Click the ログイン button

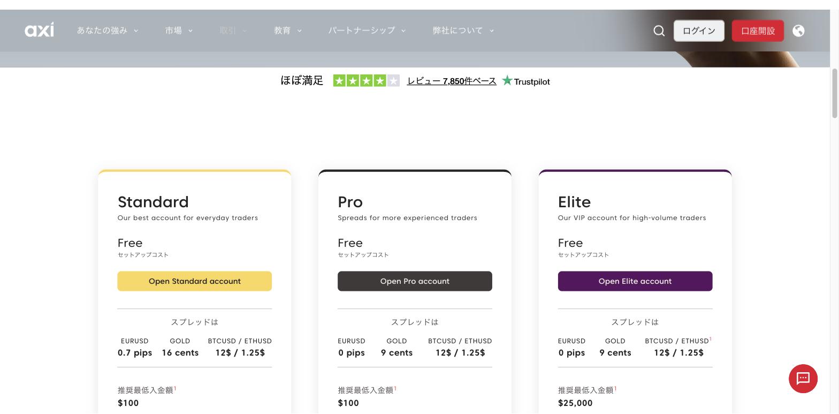click(x=699, y=31)
